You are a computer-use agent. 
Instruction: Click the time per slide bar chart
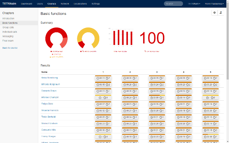121,38
